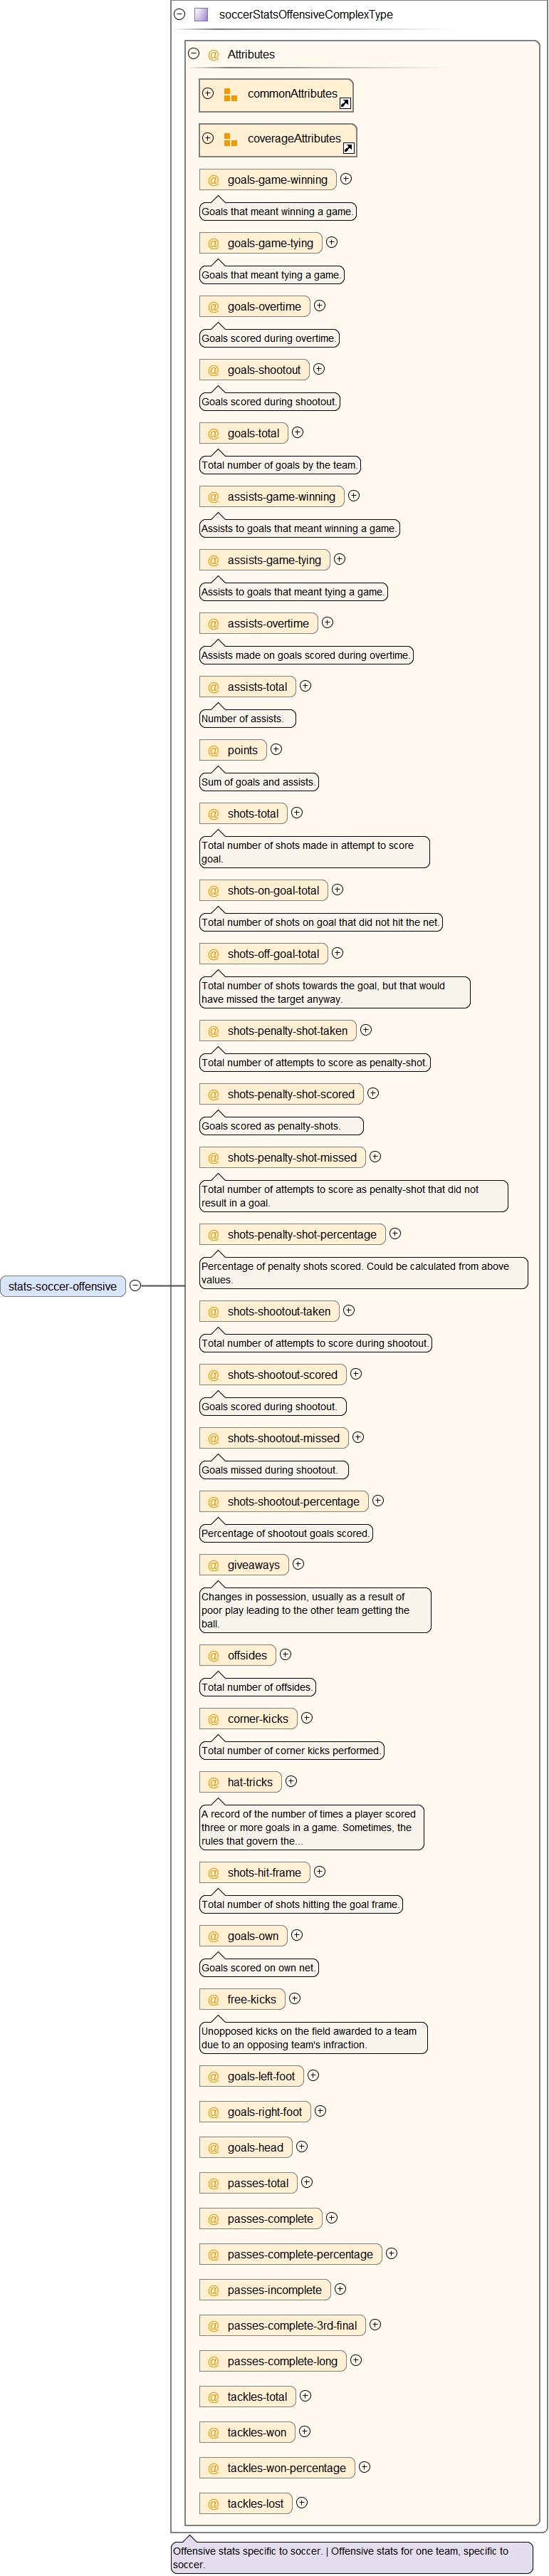Click the @ icon beside Attributes header
Viewport: 549px width, 2576px height.
pos(213,55)
